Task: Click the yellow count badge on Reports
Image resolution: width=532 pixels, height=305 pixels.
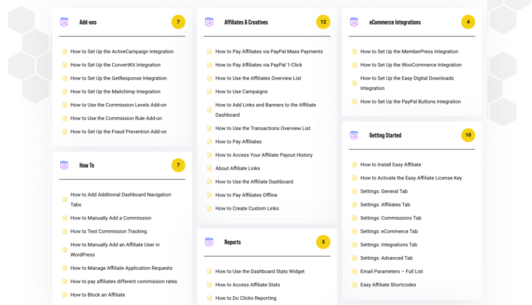Action: tap(323, 242)
